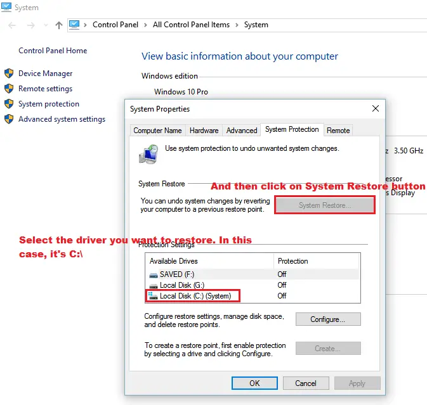Click system drive icon for Local Disk (C:)
The width and height of the screenshot is (427, 405).
[153, 296]
